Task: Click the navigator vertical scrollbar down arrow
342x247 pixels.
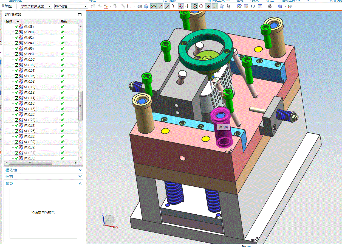Action: point(81,158)
